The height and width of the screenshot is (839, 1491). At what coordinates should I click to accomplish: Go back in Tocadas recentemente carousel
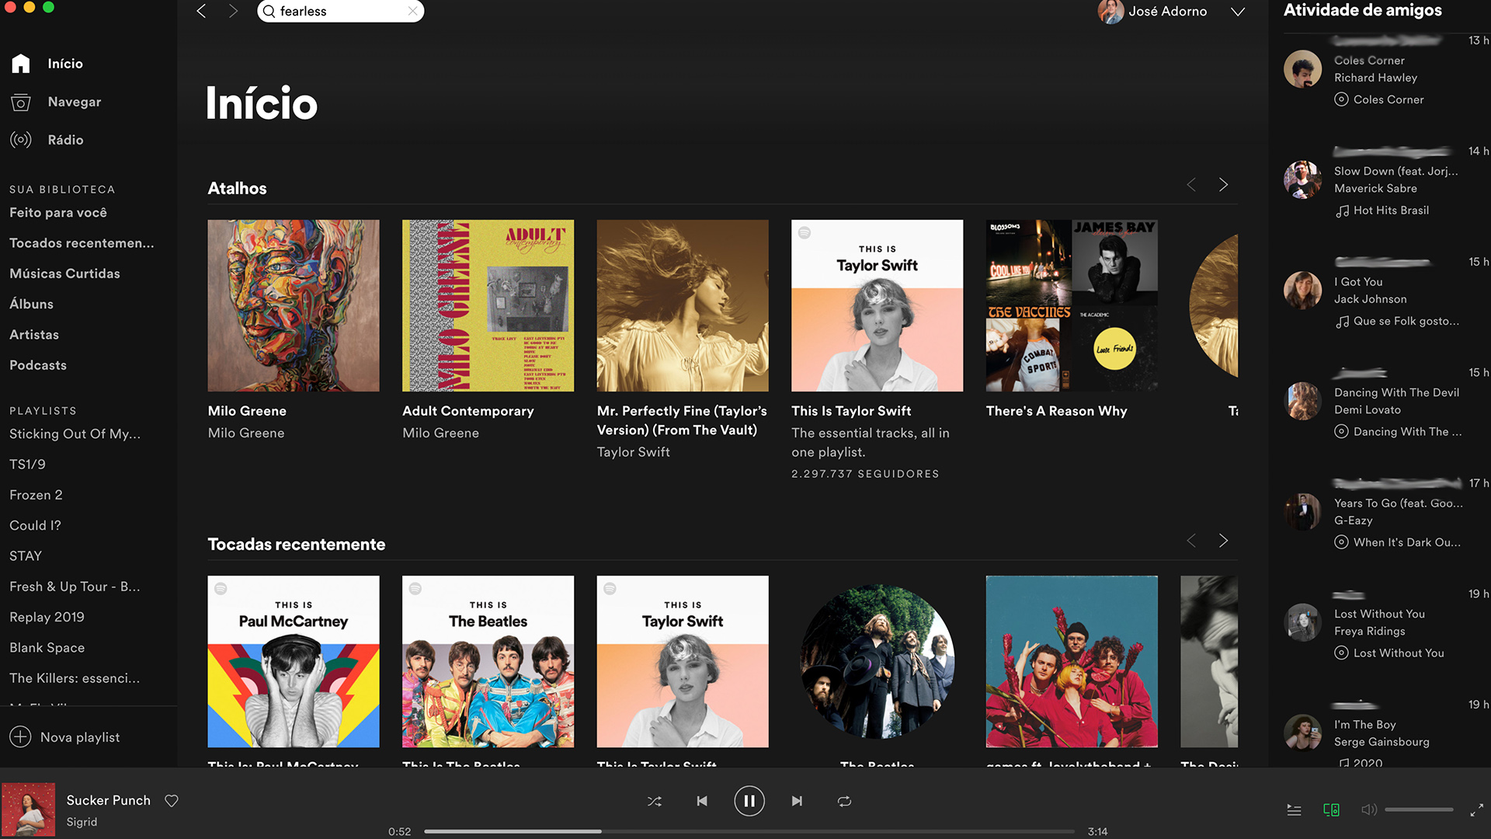[x=1191, y=541]
